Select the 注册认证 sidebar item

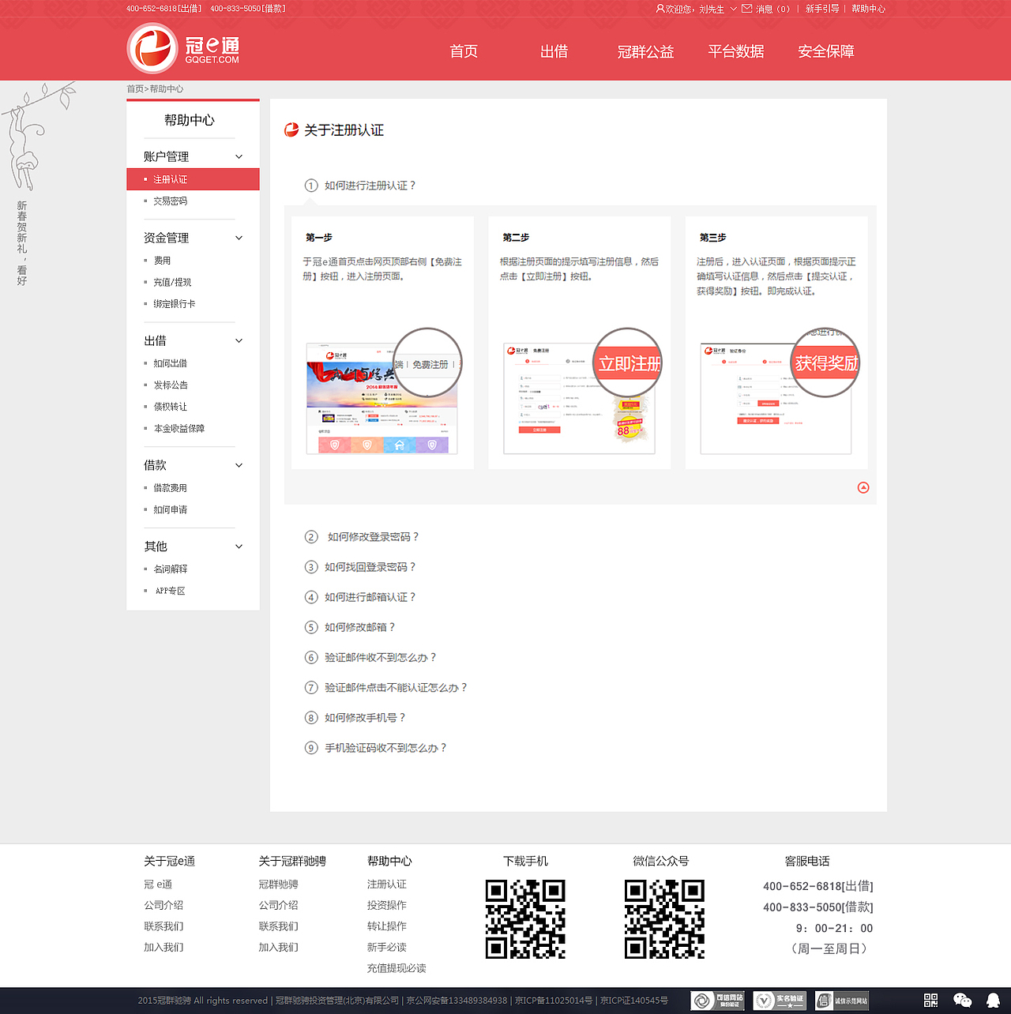point(171,179)
